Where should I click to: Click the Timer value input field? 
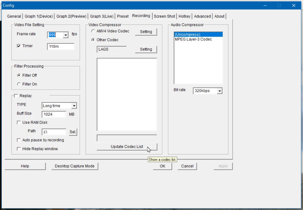[x=61, y=46]
